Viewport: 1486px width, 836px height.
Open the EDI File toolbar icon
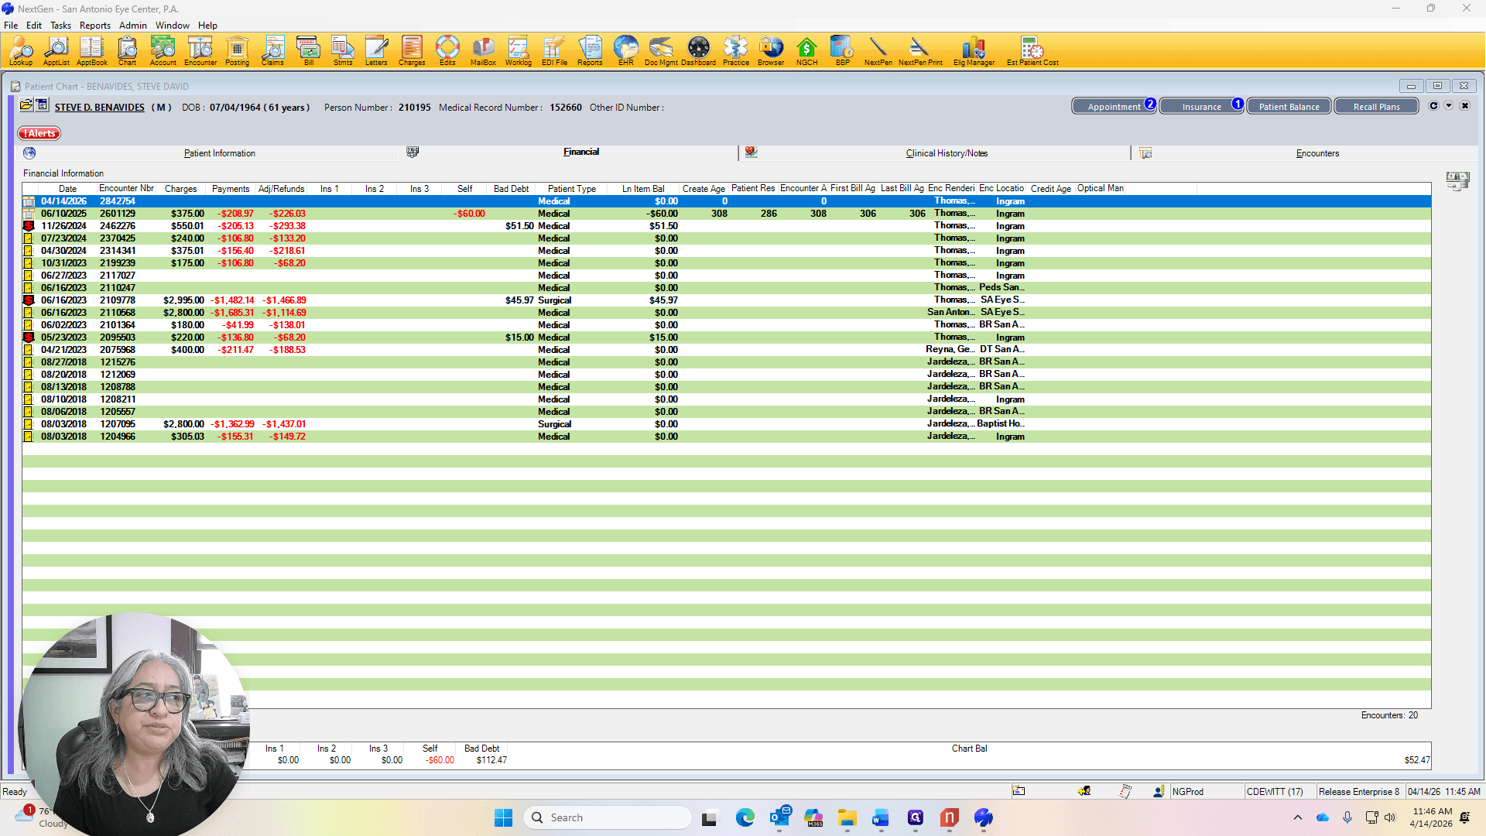(x=554, y=50)
